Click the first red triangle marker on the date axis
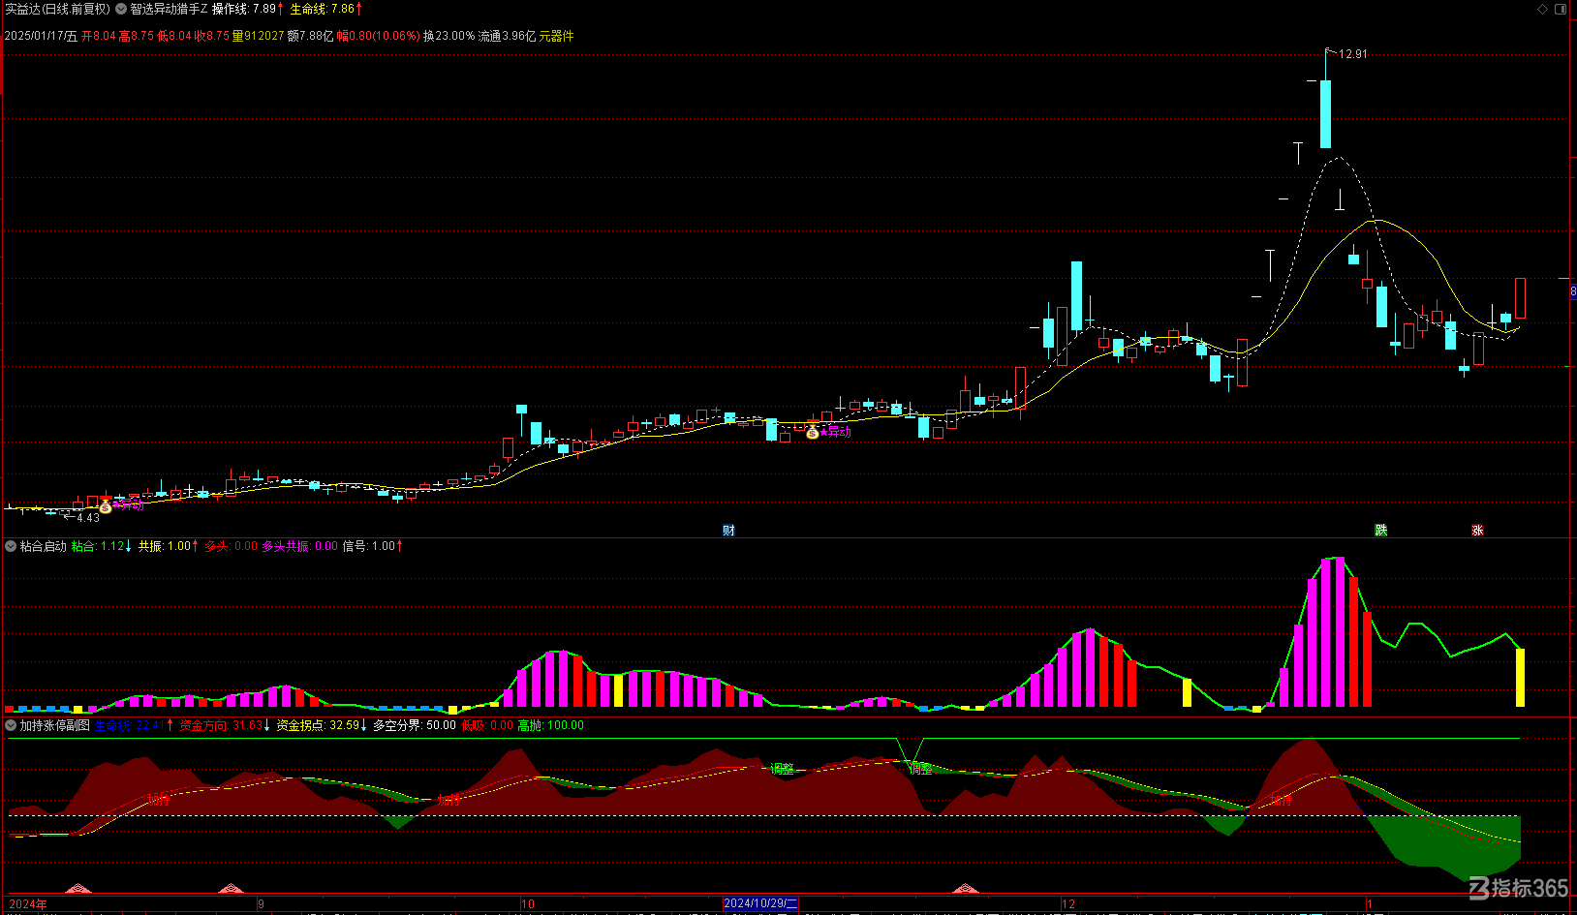 [x=77, y=887]
